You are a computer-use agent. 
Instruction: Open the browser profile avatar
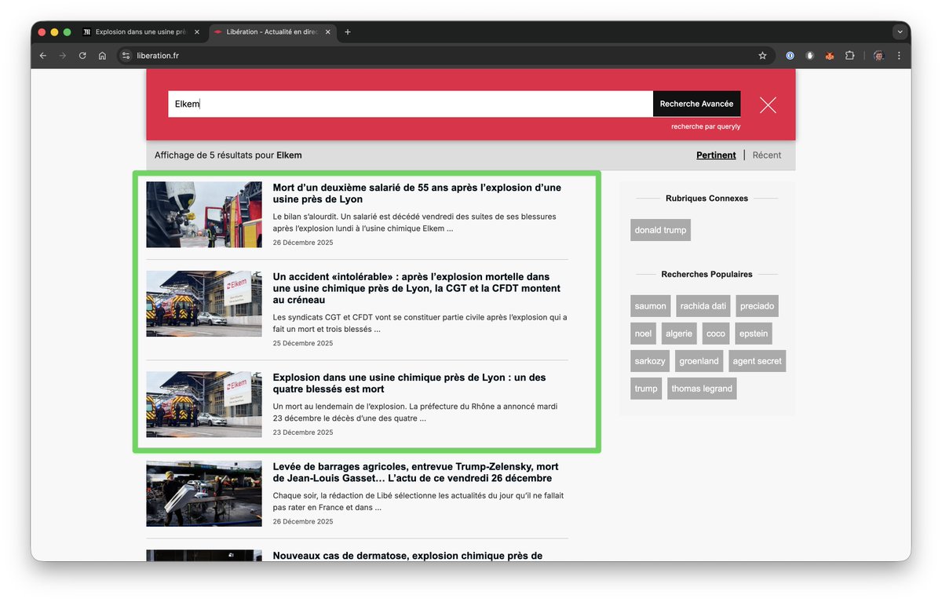878,56
